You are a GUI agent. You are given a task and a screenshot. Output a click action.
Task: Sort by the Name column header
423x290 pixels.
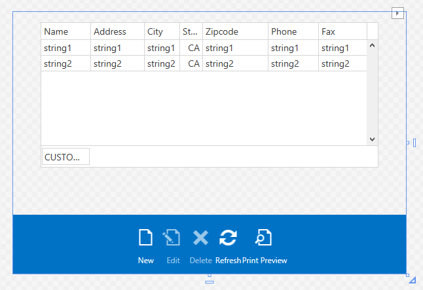tap(65, 31)
